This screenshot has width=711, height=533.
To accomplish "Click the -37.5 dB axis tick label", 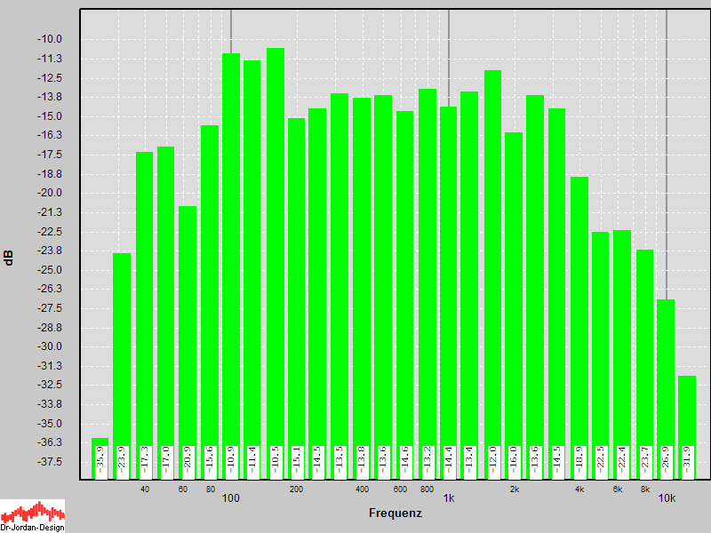I will (x=50, y=462).
